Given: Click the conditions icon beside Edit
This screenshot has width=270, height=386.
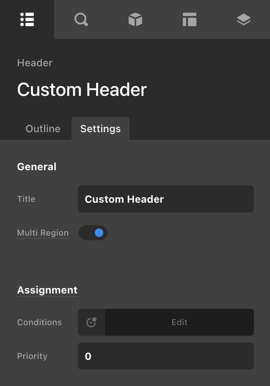Looking at the screenshot, I should point(91,322).
